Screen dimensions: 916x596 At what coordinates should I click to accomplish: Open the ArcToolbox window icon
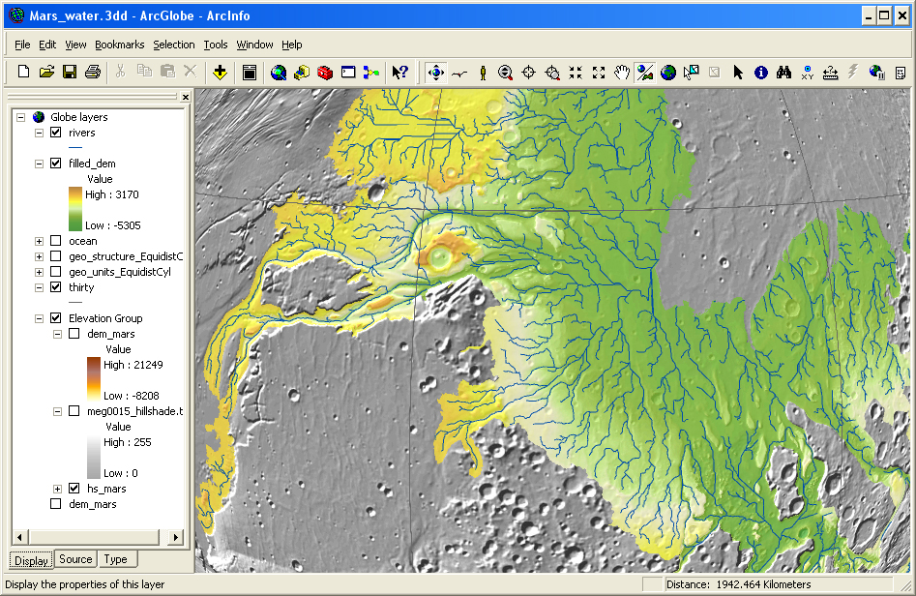pos(325,72)
